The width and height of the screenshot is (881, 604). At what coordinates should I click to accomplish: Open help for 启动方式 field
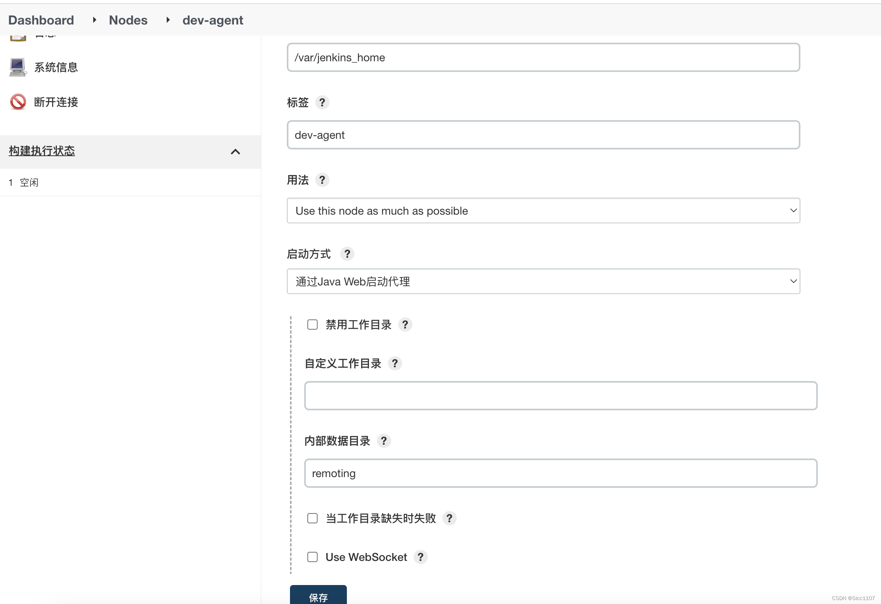tap(347, 254)
